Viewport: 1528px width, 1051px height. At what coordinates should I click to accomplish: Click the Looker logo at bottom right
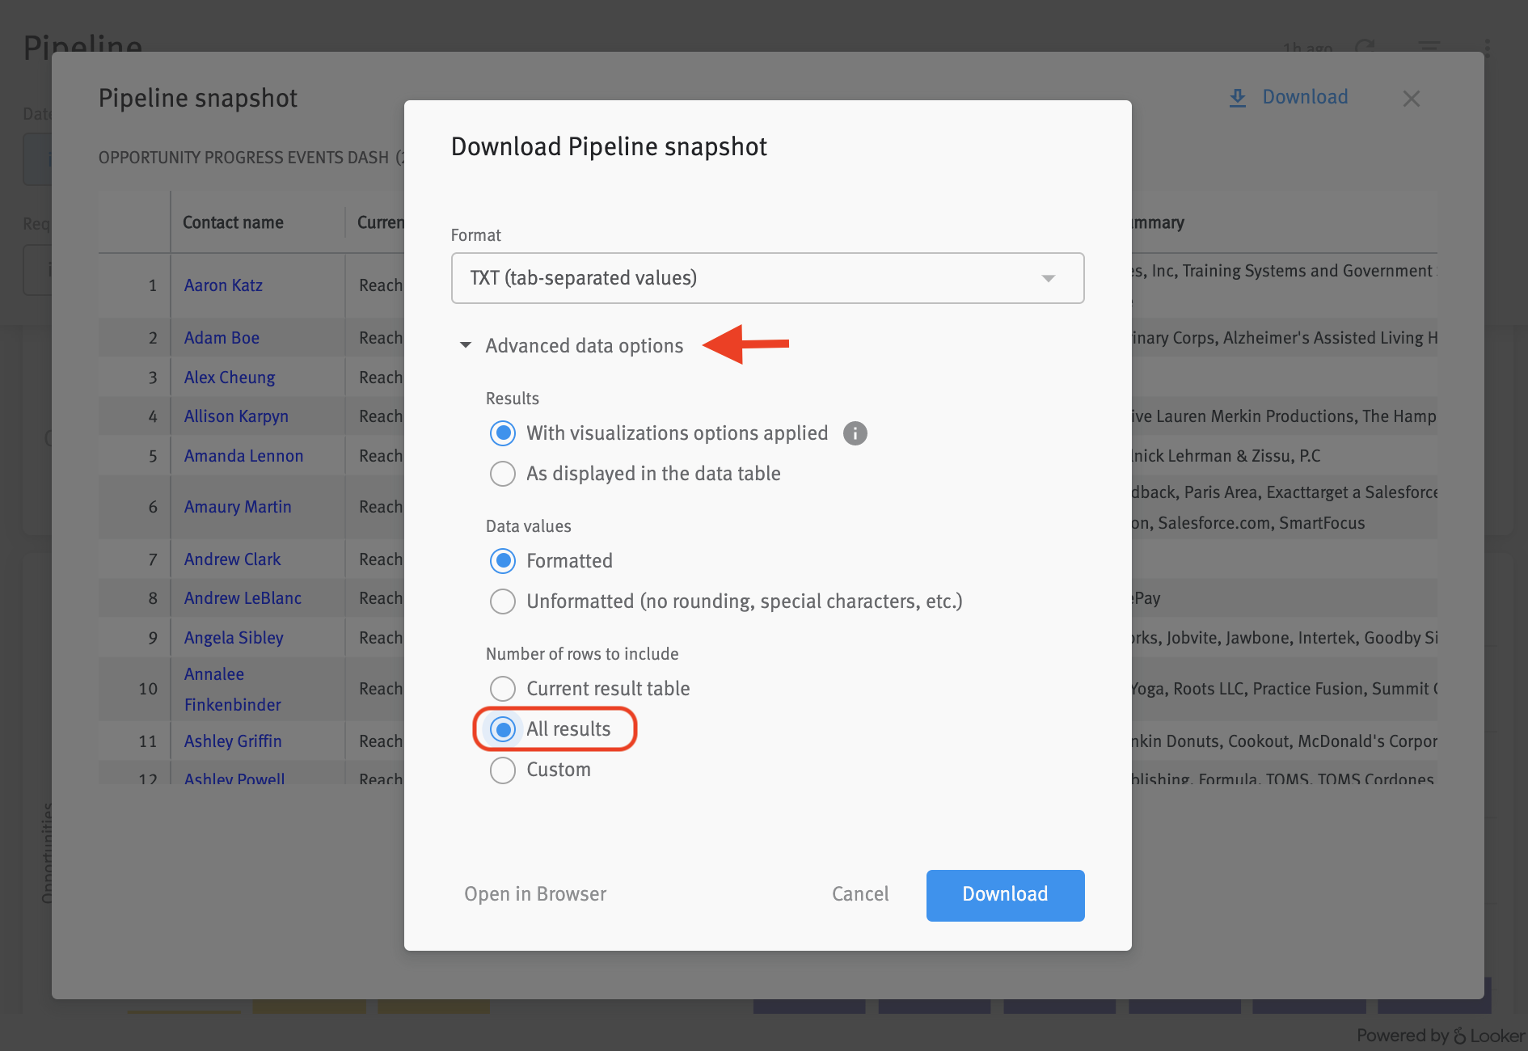(x=1460, y=1035)
